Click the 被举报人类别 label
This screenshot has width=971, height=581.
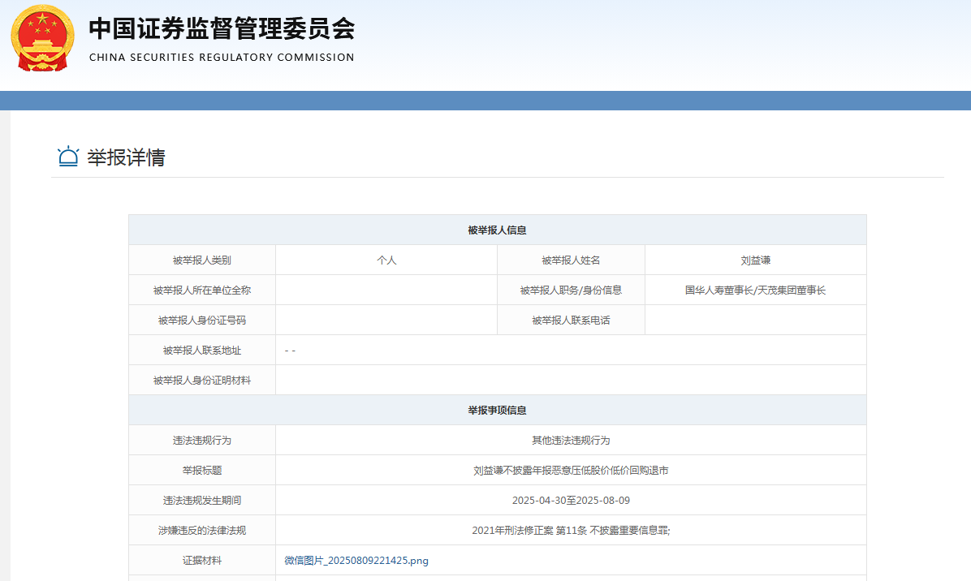click(202, 260)
